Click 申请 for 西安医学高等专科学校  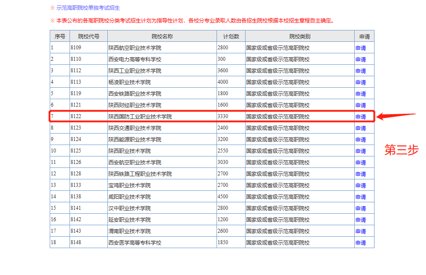coord(360,243)
